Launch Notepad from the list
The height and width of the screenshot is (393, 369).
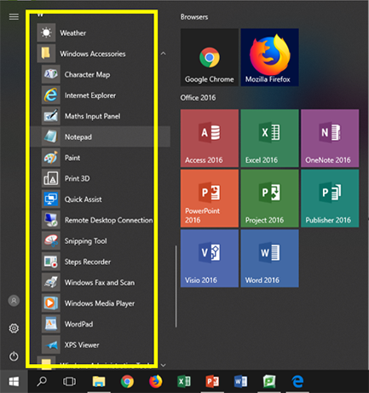[101, 136]
